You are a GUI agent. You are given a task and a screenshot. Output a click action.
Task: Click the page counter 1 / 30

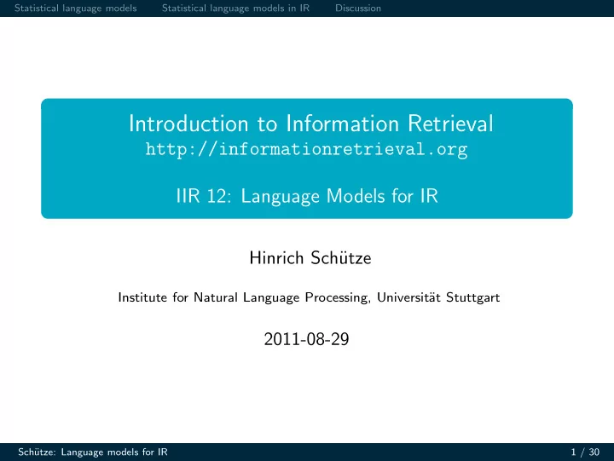click(x=585, y=452)
